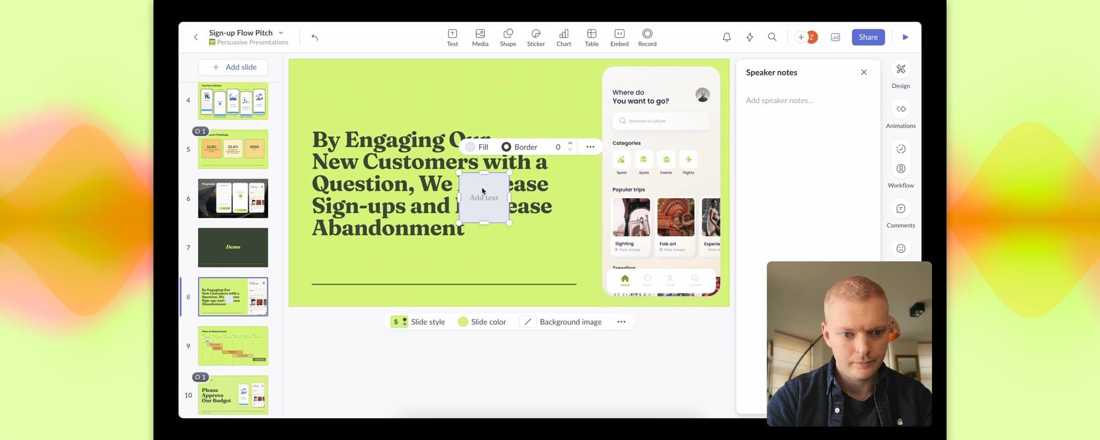1100x440 pixels.
Task: Choose the Shape tool
Action: 508,38
